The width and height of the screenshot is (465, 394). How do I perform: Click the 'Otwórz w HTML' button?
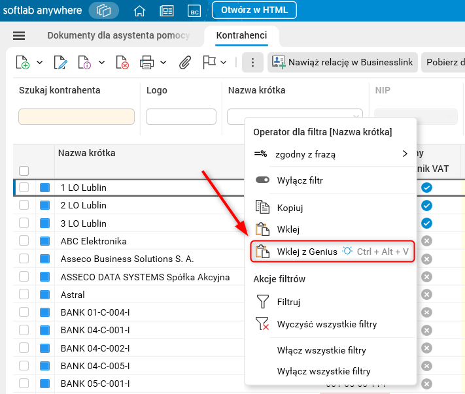click(254, 10)
